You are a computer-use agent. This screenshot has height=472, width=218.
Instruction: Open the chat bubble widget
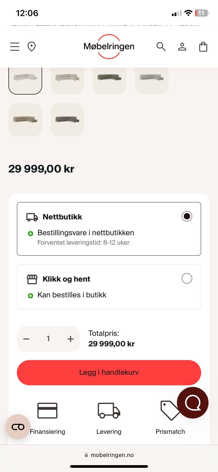[192, 402]
